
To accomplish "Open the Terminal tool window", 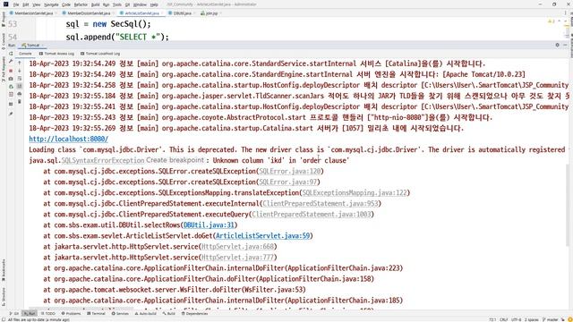I will pos(96,314).
